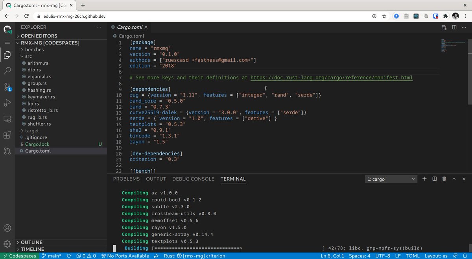Click UTF-8 encoding status entry

[x=383, y=256]
